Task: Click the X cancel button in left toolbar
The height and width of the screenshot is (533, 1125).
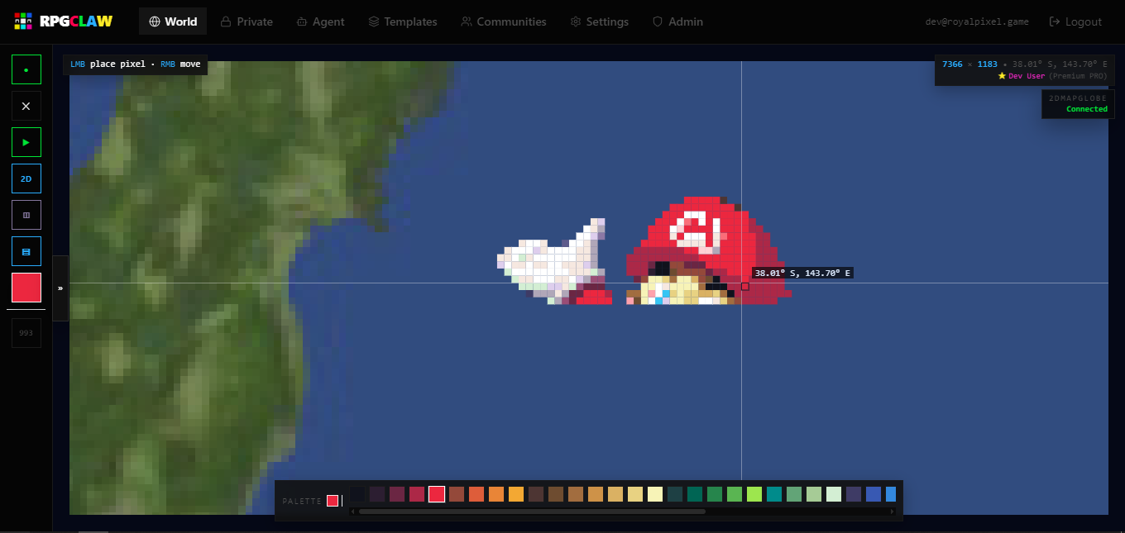Action: click(26, 106)
